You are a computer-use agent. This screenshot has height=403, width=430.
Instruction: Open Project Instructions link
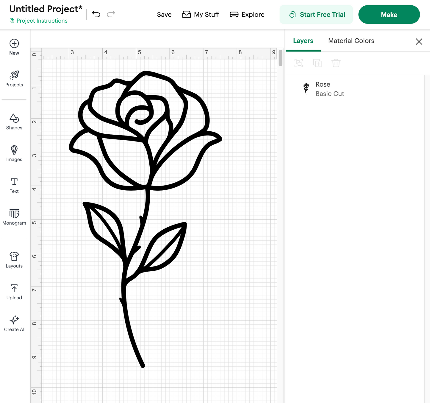(38, 21)
